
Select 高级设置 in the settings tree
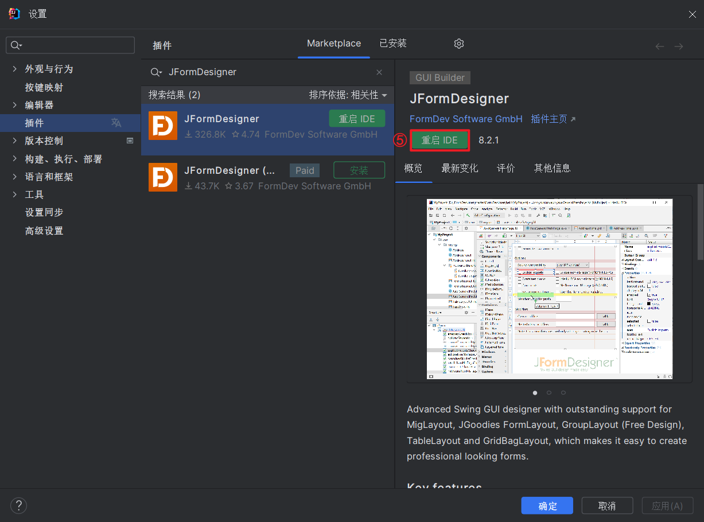(44, 231)
